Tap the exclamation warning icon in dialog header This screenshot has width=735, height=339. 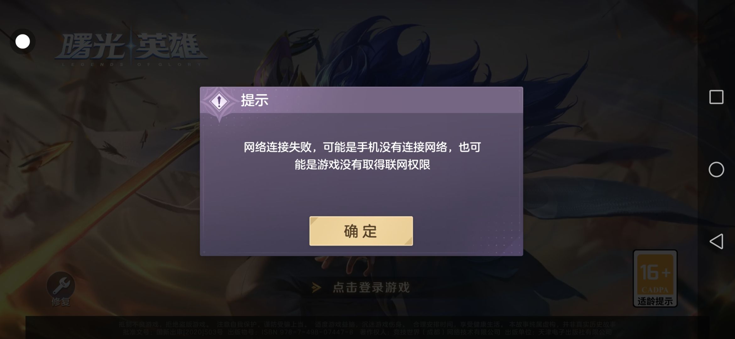tap(219, 102)
